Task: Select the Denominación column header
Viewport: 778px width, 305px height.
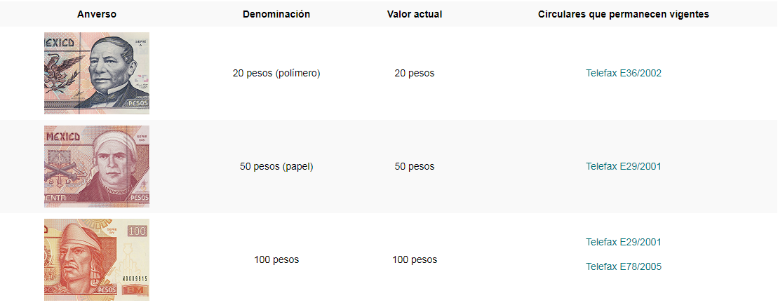Action: click(x=276, y=15)
